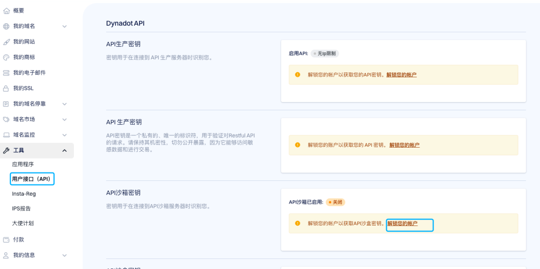Click warning icon in Restful API 密钥 notice
The height and width of the screenshot is (269, 540).
pos(297,145)
